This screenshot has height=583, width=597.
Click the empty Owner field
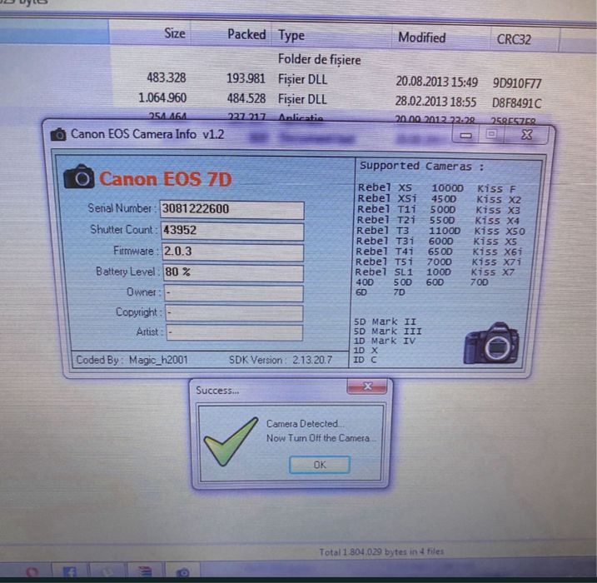click(234, 293)
